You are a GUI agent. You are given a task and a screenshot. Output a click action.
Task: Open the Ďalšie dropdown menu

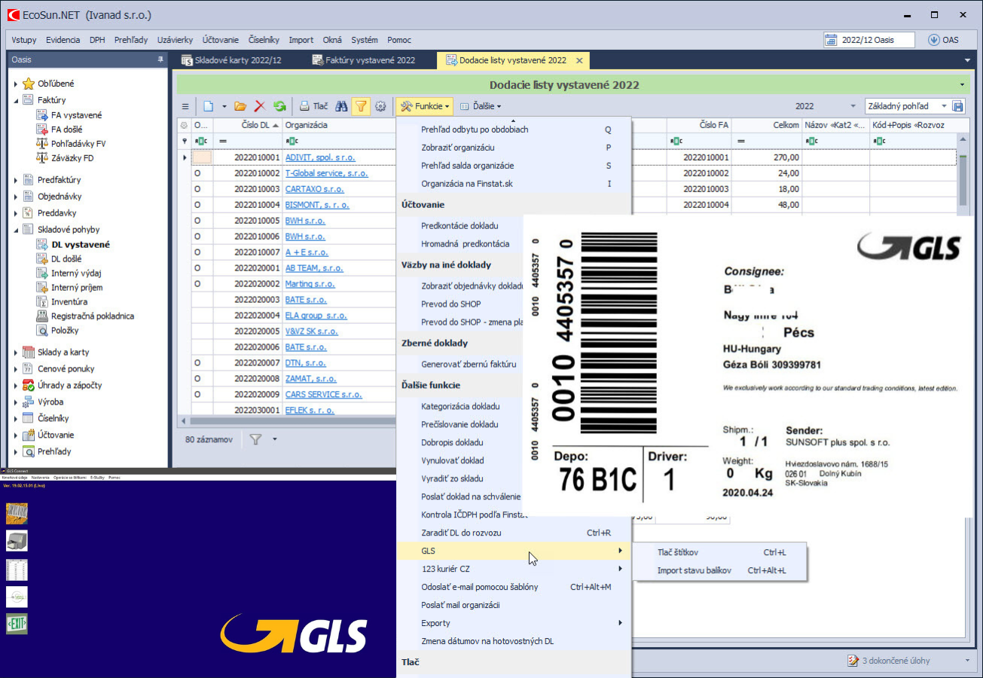click(x=481, y=107)
